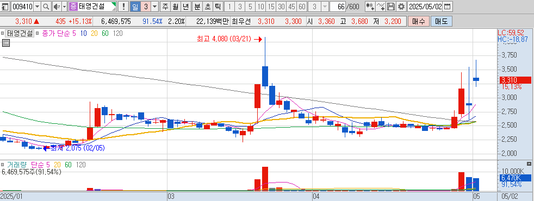This screenshot has height=201, width=534.
Task: Select the 분 minute chart button
Action: (197, 6)
